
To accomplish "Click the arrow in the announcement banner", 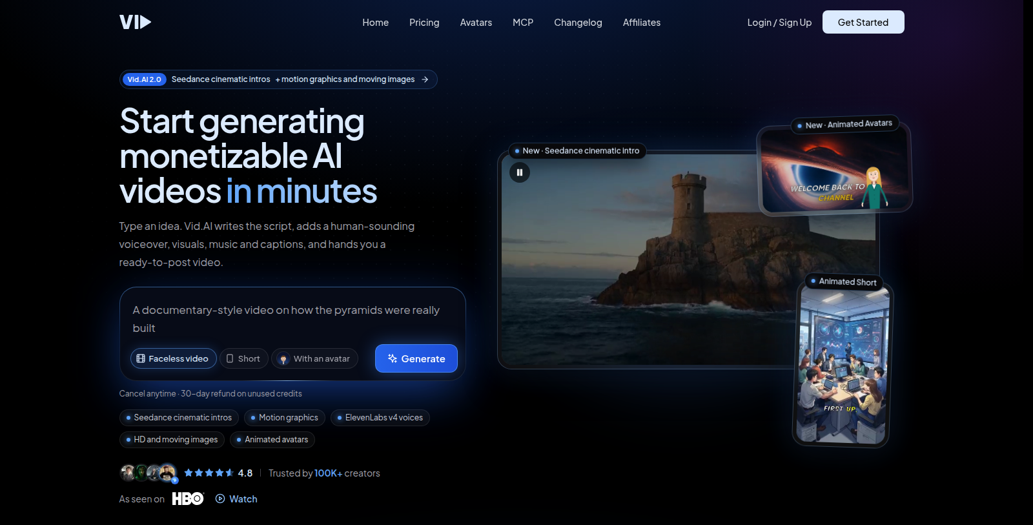I will coord(425,79).
